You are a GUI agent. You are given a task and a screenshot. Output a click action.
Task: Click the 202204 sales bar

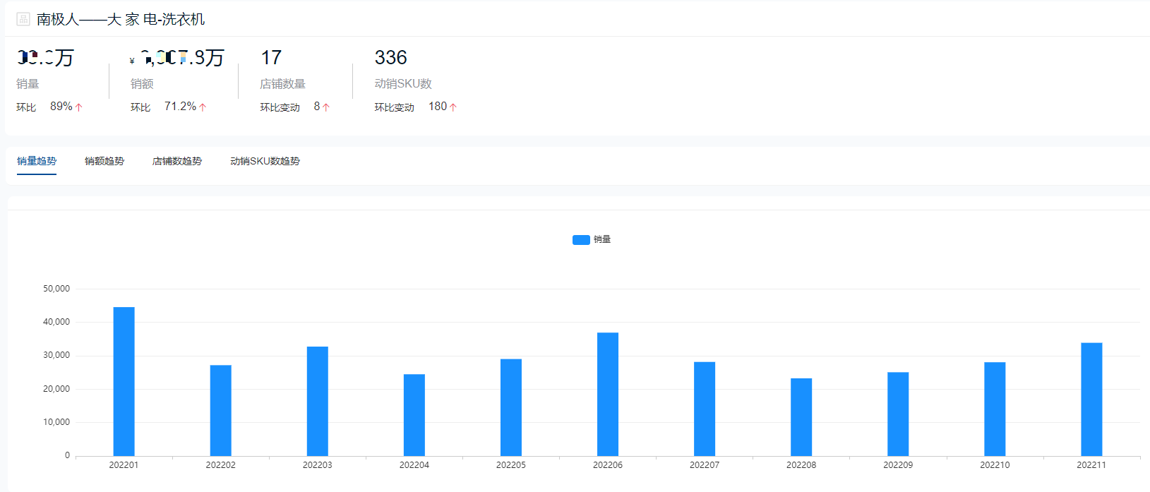414,415
